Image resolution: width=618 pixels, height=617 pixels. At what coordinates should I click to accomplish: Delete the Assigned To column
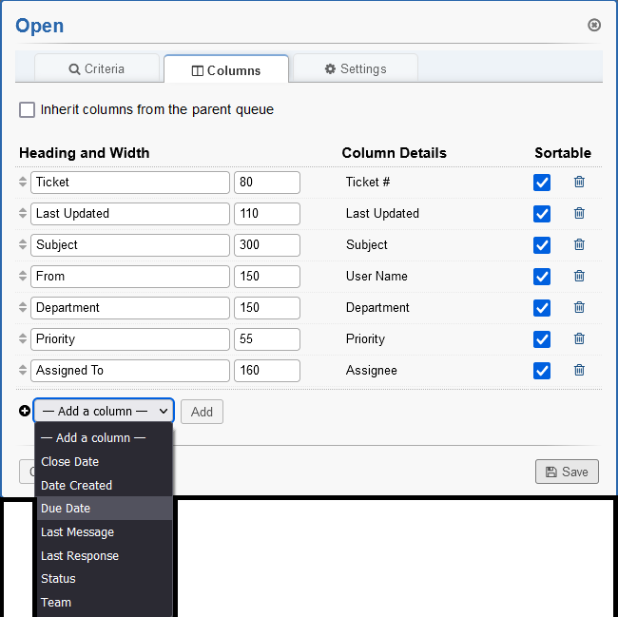pyautogui.click(x=579, y=371)
